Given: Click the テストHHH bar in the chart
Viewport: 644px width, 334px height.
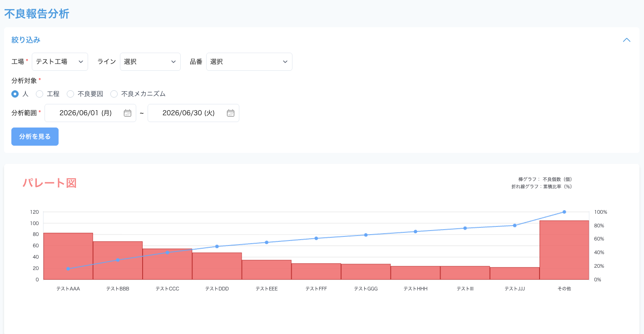Looking at the screenshot, I should 416,273.
